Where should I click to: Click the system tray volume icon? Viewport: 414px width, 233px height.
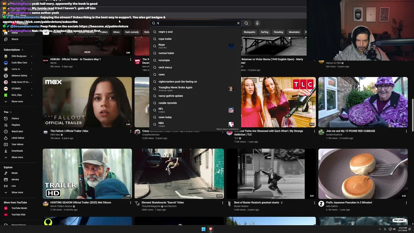pos(394,229)
